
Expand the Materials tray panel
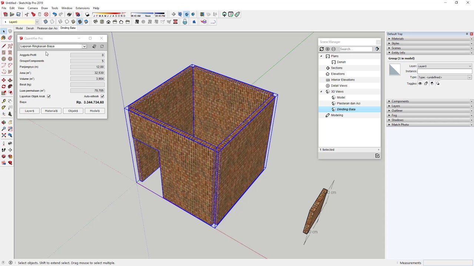click(x=429, y=39)
